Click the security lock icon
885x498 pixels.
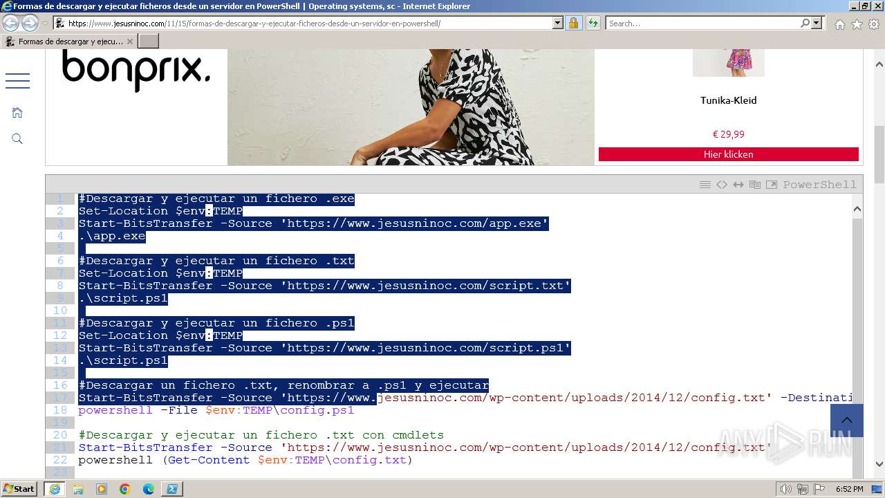[573, 23]
